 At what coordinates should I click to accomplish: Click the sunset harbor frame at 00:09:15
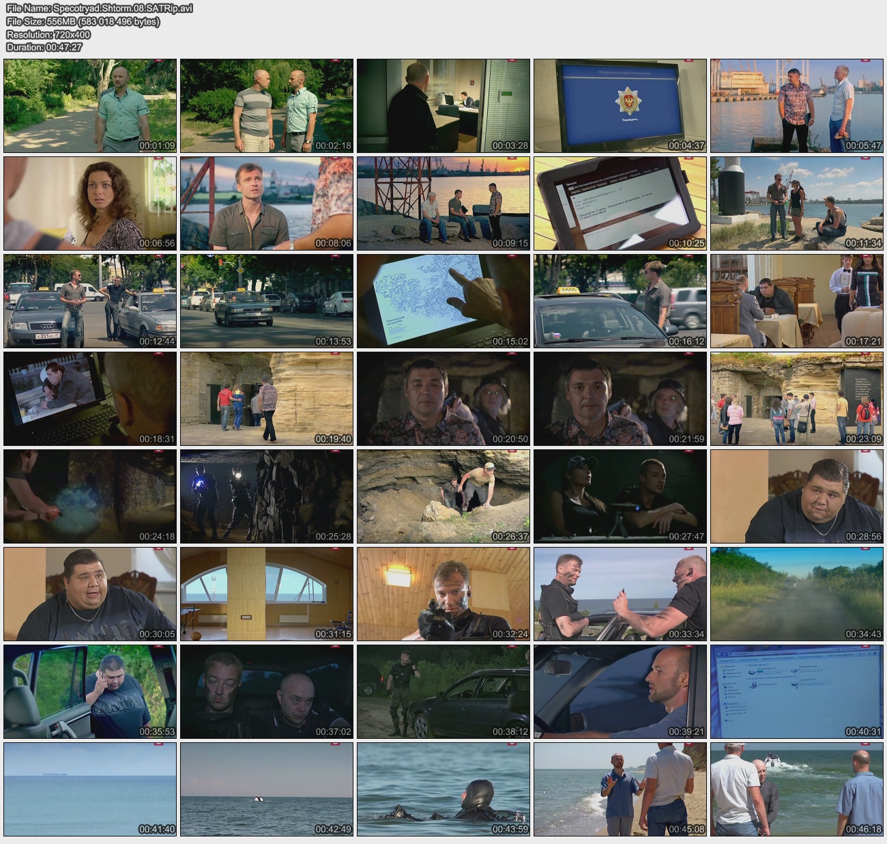pos(443,203)
